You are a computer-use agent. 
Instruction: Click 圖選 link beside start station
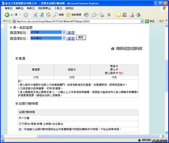coord(71,32)
